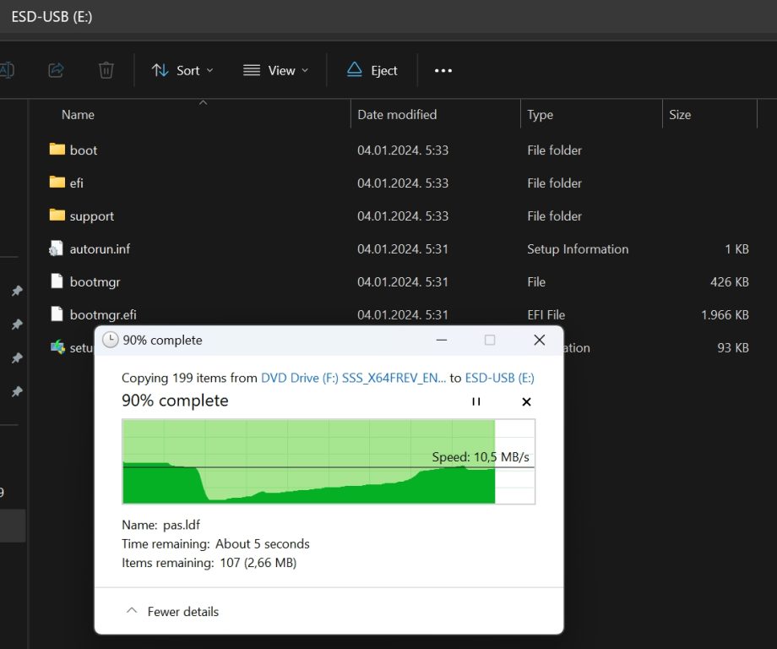Click the copy speed progress graph
This screenshot has width=777, height=649.
pyautogui.click(x=328, y=462)
